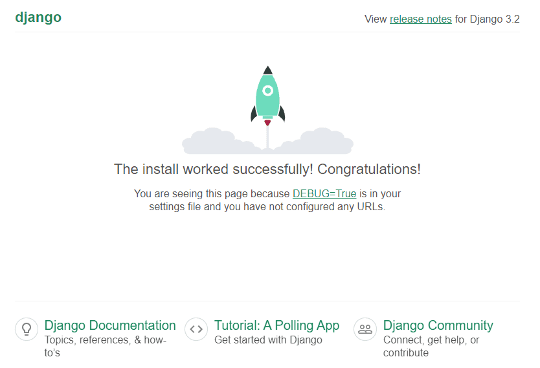Visit the Django Community title link
540x368 pixels.
pos(438,325)
